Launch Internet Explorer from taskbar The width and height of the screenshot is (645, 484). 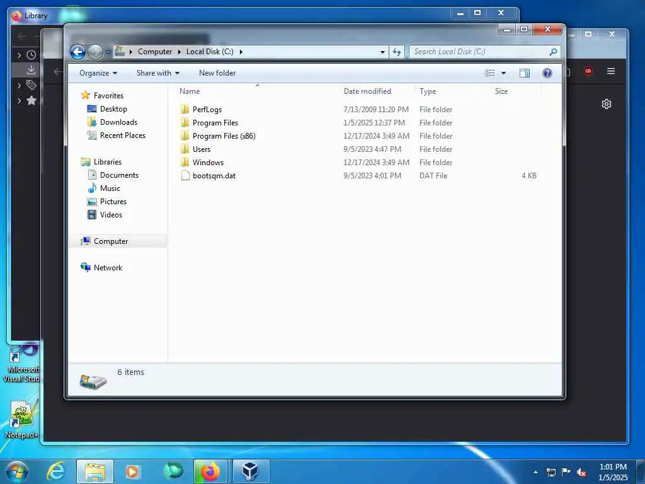(x=55, y=471)
